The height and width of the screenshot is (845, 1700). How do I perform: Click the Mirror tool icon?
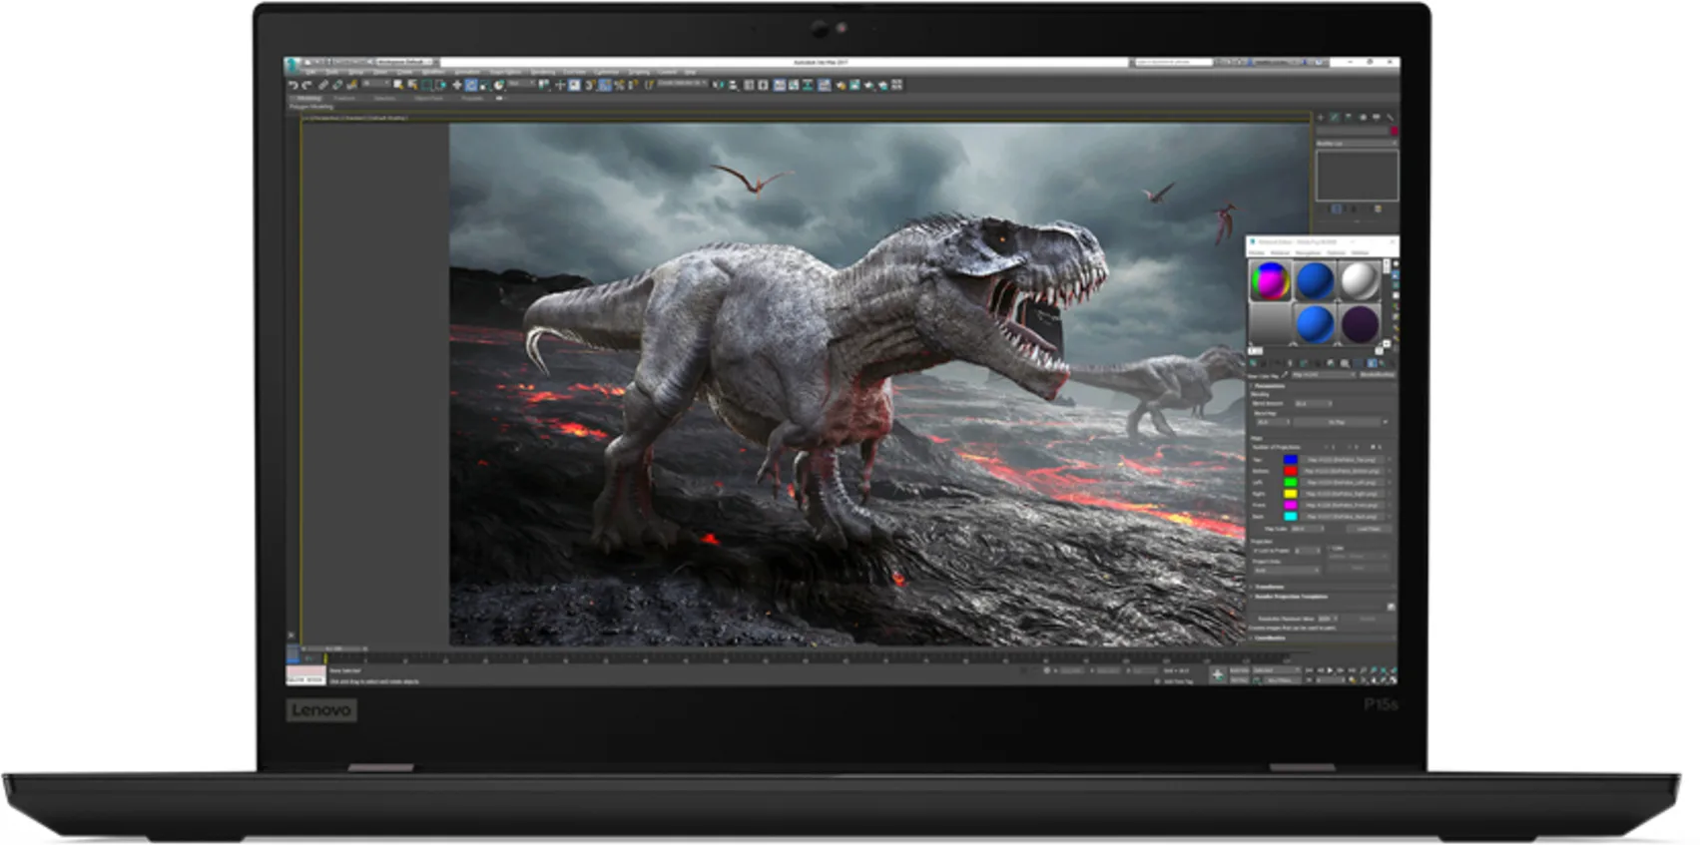coord(717,85)
